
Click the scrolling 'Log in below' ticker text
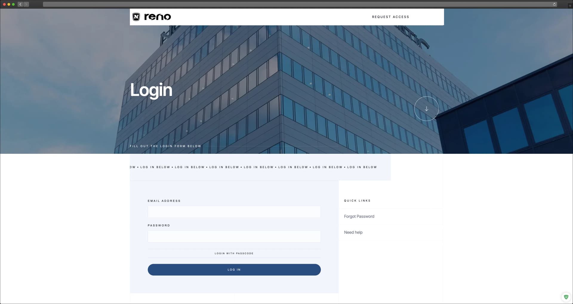tap(253, 167)
